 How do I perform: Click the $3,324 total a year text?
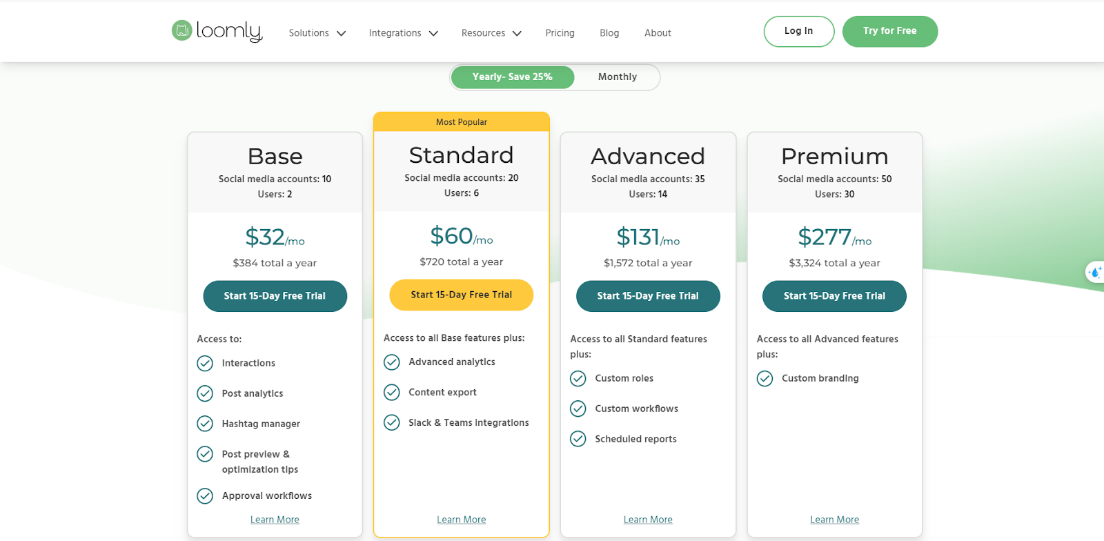(x=835, y=263)
